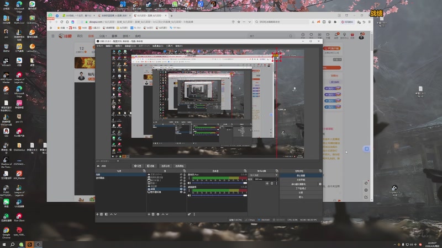Toggle visibility of 显示器采集 source
The image size is (442, 248).
pyautogui.click(x=181, y=192)
